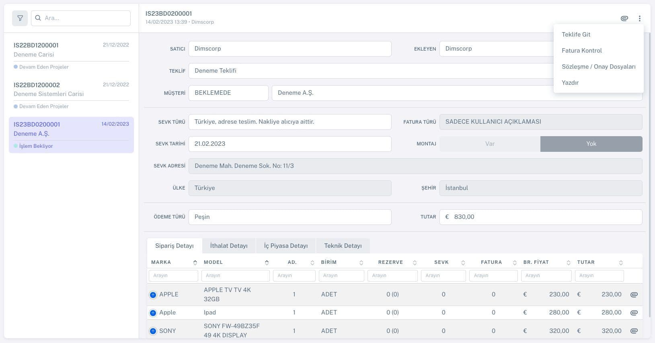The image size is (655, 343).
Task: Switch to İthalat Detayı tab
Action: [x=228, y=246]
